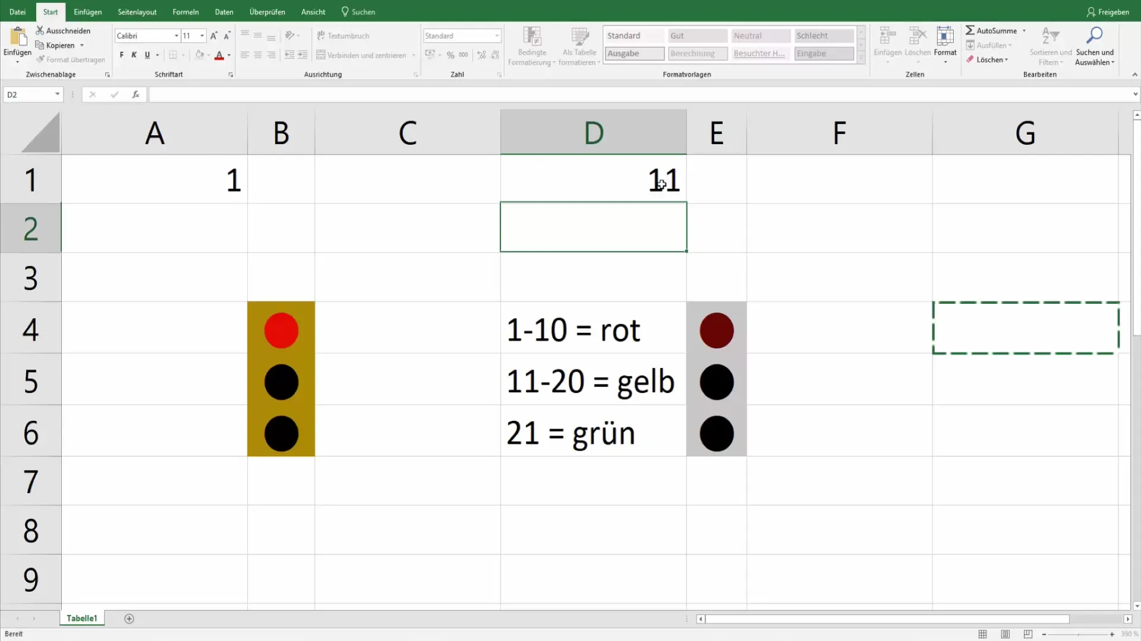This screenshot has width=1141, height=641.
Task: Apply the red font color A
Action: (x=219, y=55)
